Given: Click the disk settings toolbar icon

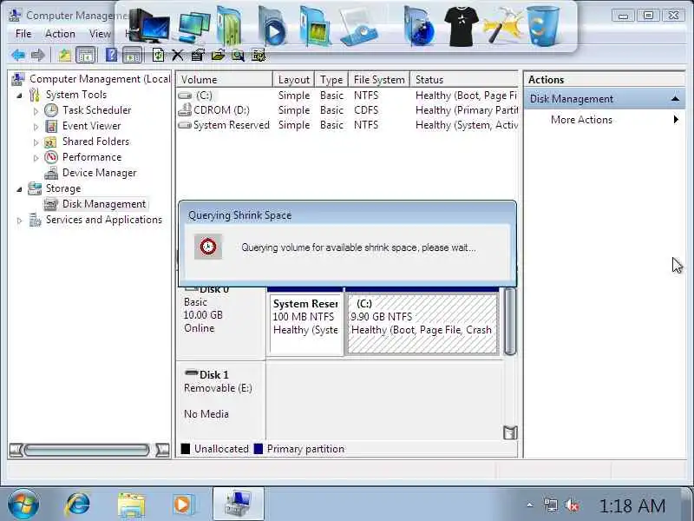Looking at the screenshot, I should click(259, 56).
